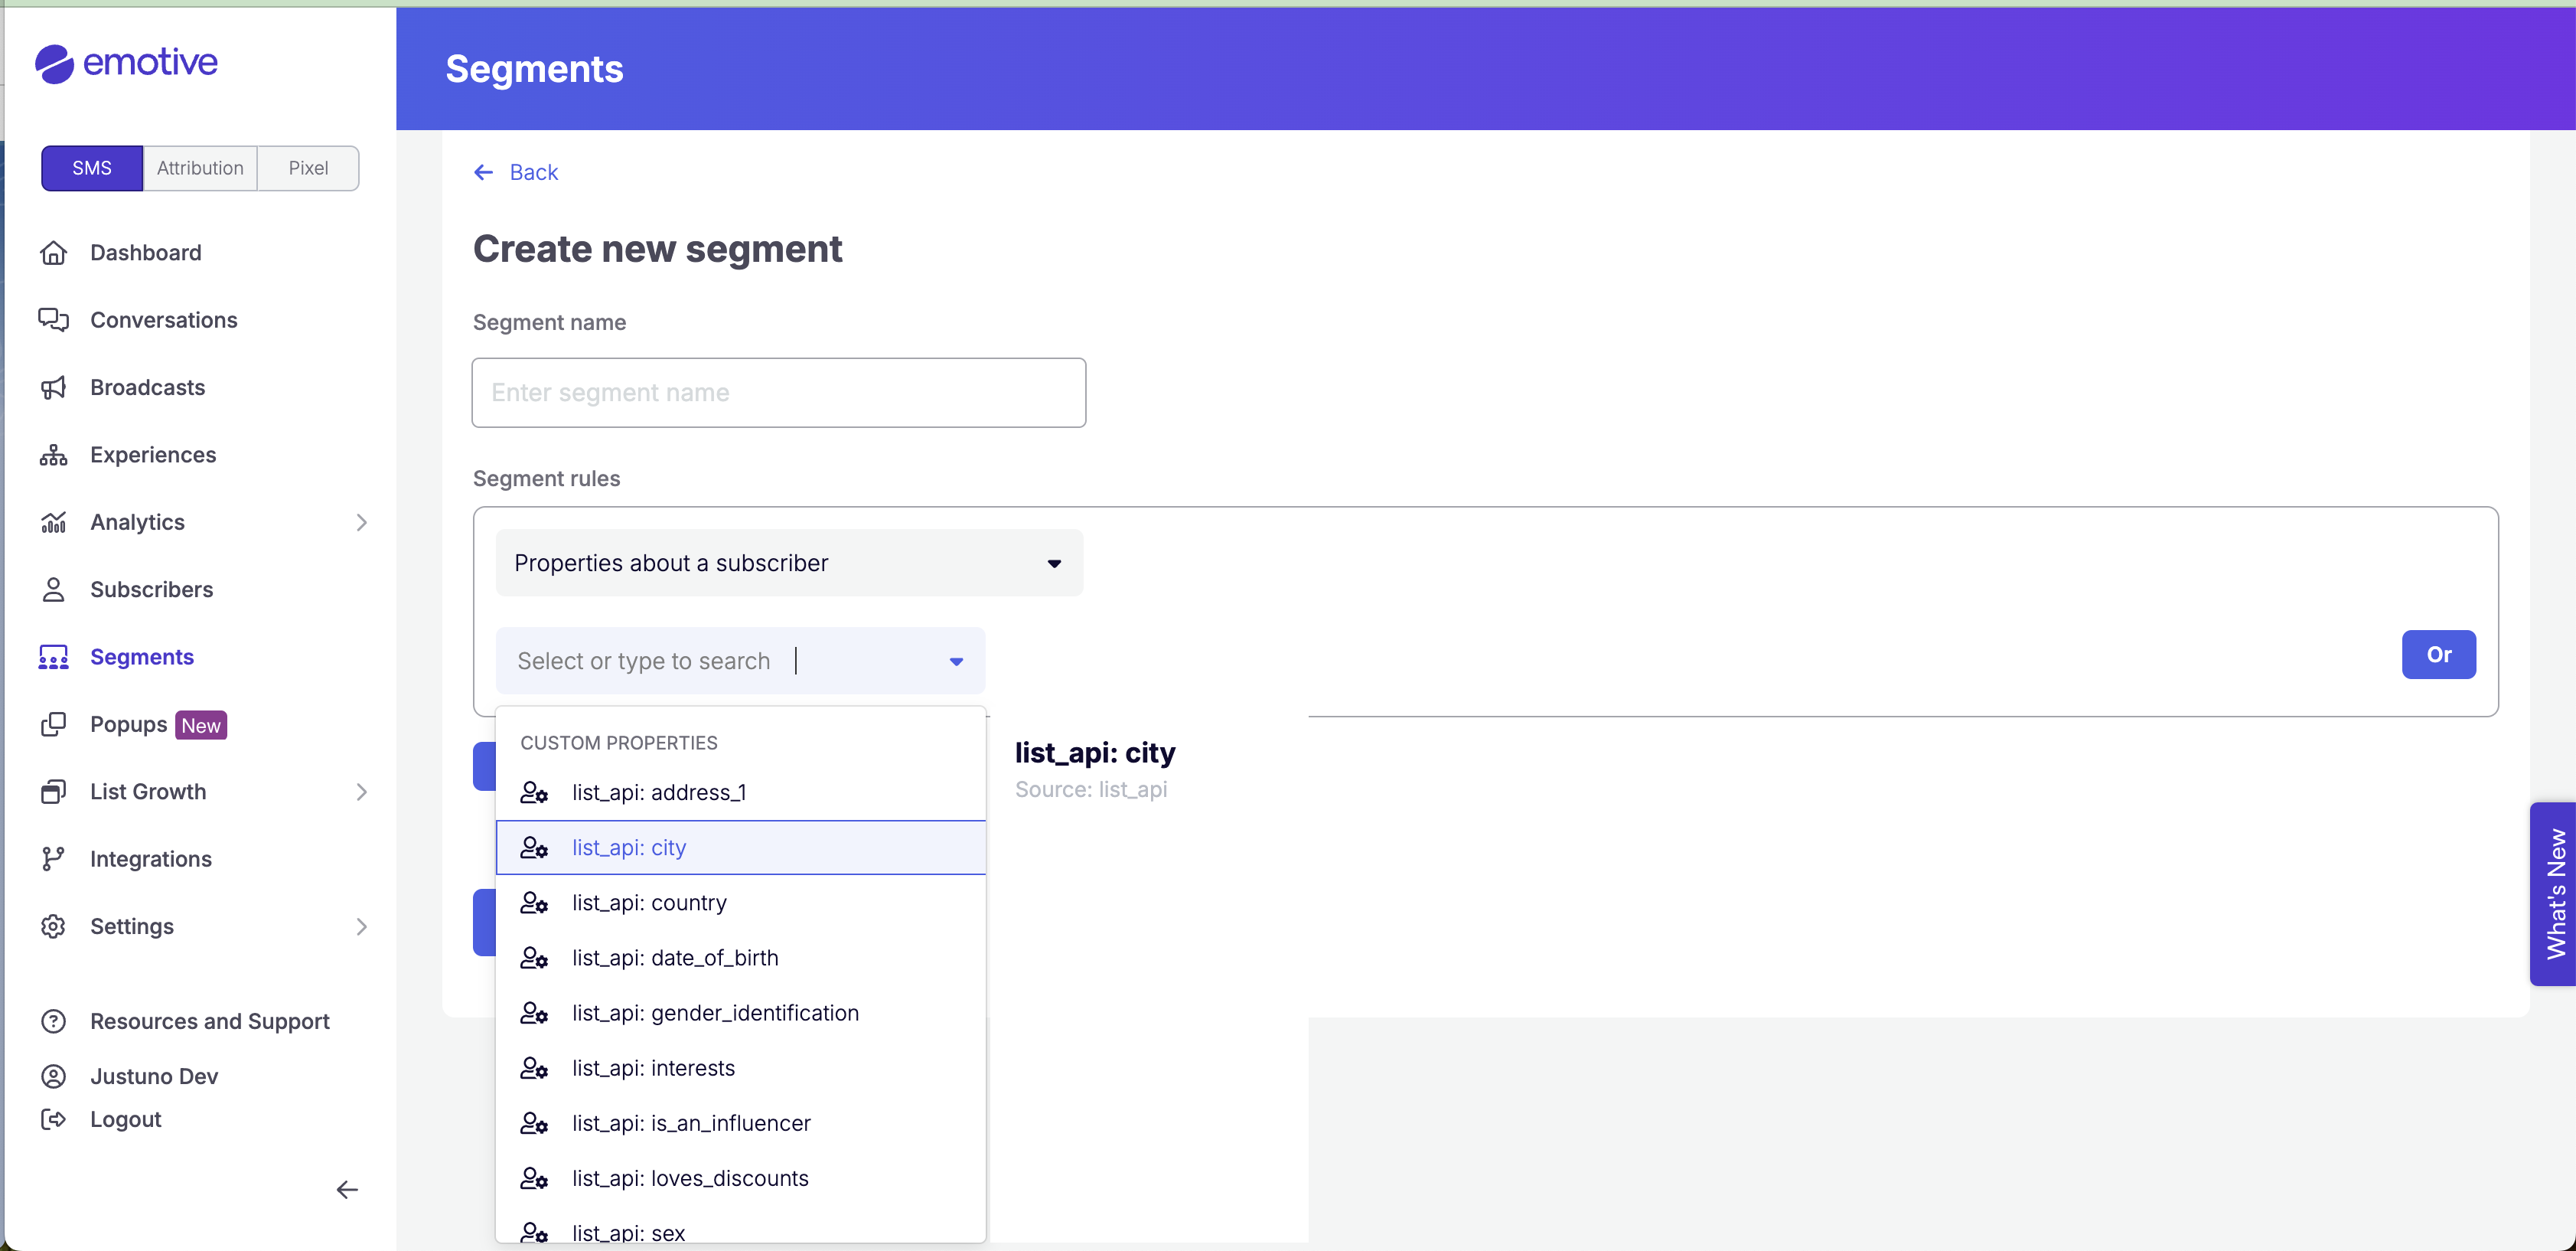Open the Properties about a subscriber dropdown
The width and height of the screenshot is (2576, 1251).
789,563
